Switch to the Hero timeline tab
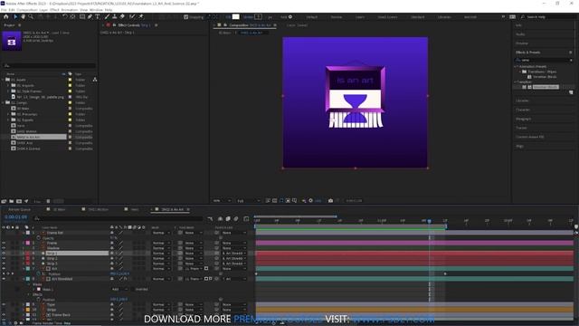Image resolution: width=579 pixels, height=326 pixels. [135, 209]
